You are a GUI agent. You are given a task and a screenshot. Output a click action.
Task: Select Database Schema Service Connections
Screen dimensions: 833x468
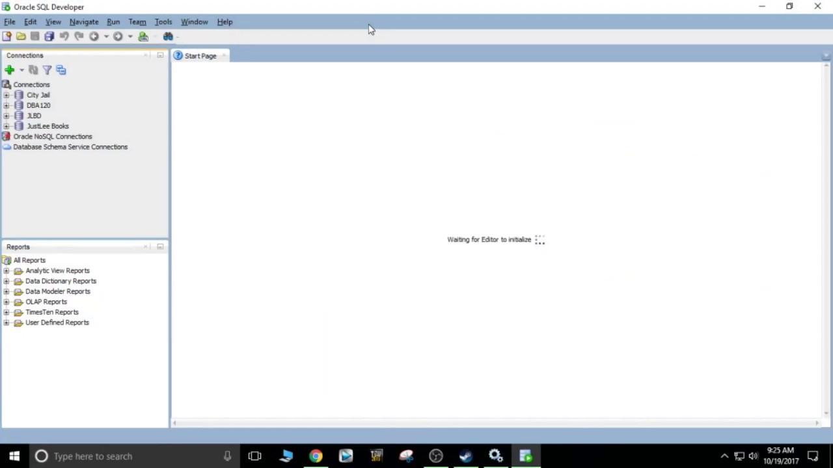click(x=70, y=147)
